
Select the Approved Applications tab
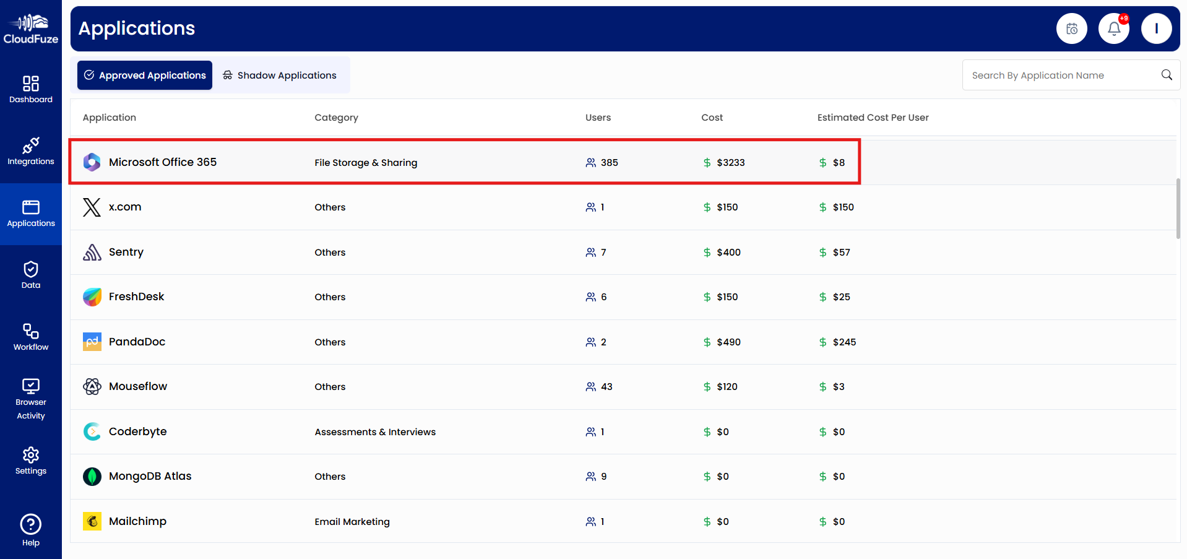(144, 75)
